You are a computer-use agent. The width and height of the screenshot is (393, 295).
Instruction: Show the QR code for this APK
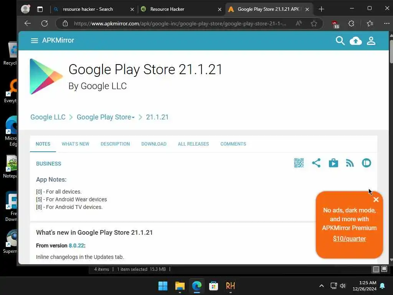[x=299, y=163]
